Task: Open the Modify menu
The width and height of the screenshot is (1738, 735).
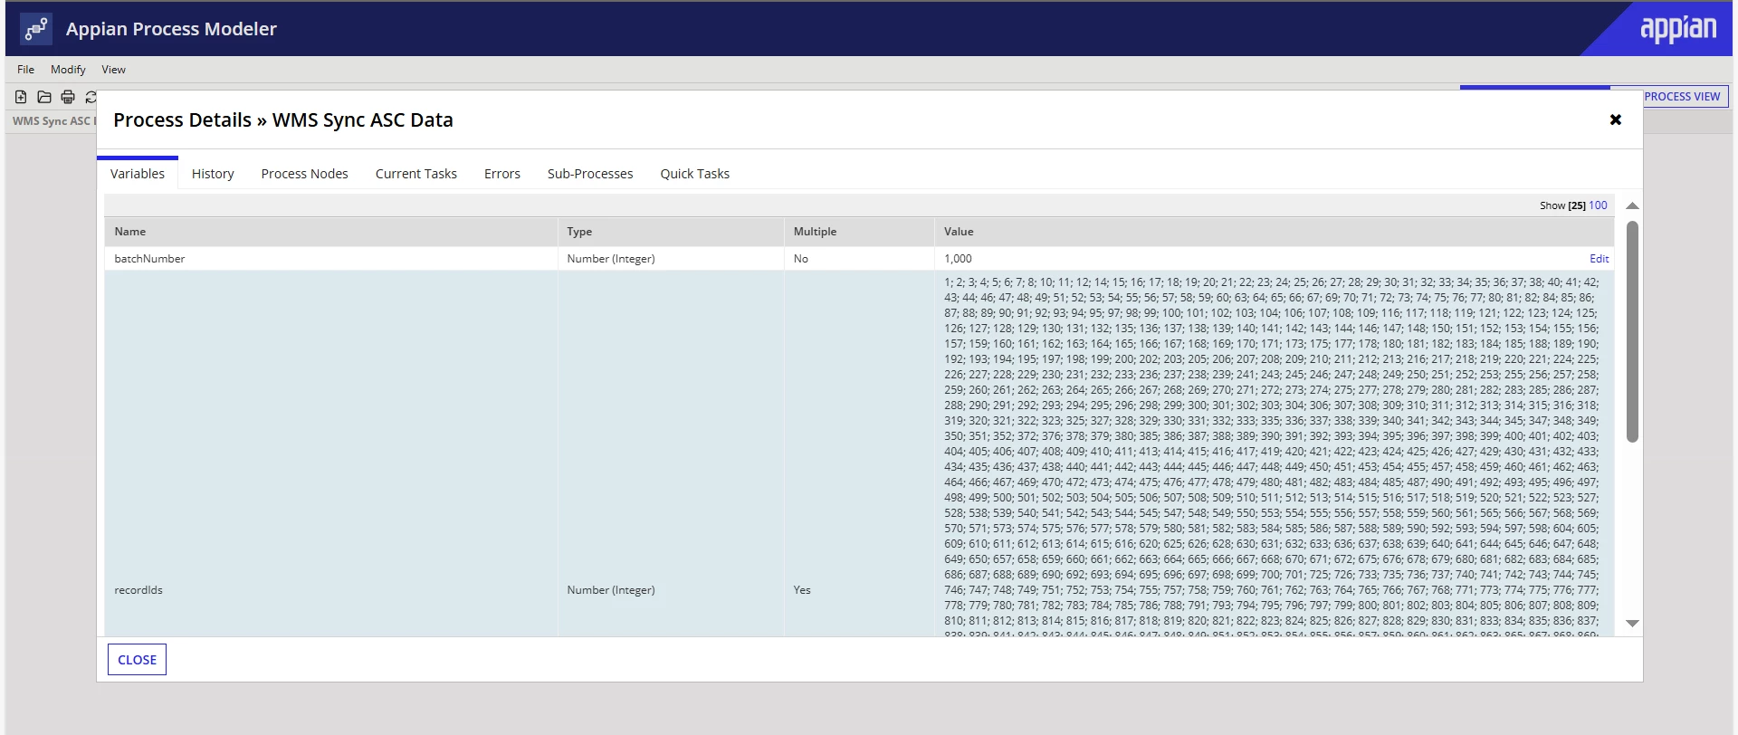Action: 68,70
